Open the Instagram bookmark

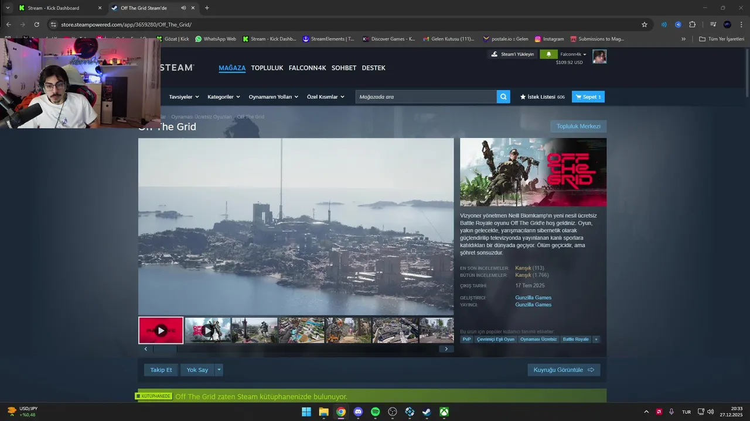click(549, 39)
